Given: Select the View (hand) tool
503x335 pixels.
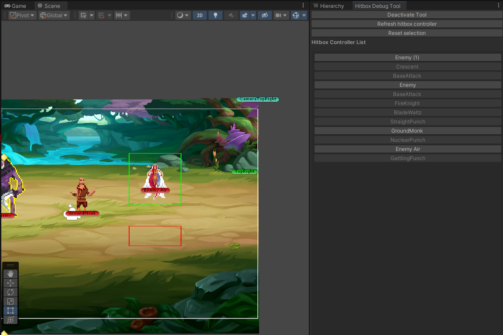Looking at the screenshot, I should (x=10, y=273).
